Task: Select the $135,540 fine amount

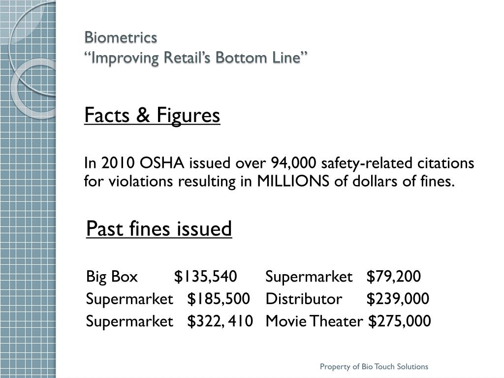Action: [205, 277]
